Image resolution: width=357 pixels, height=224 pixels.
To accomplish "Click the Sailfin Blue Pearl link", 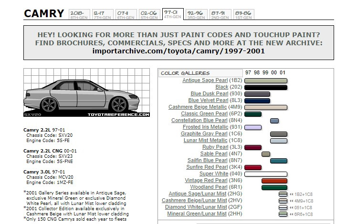I will click(x=208, y=160).
